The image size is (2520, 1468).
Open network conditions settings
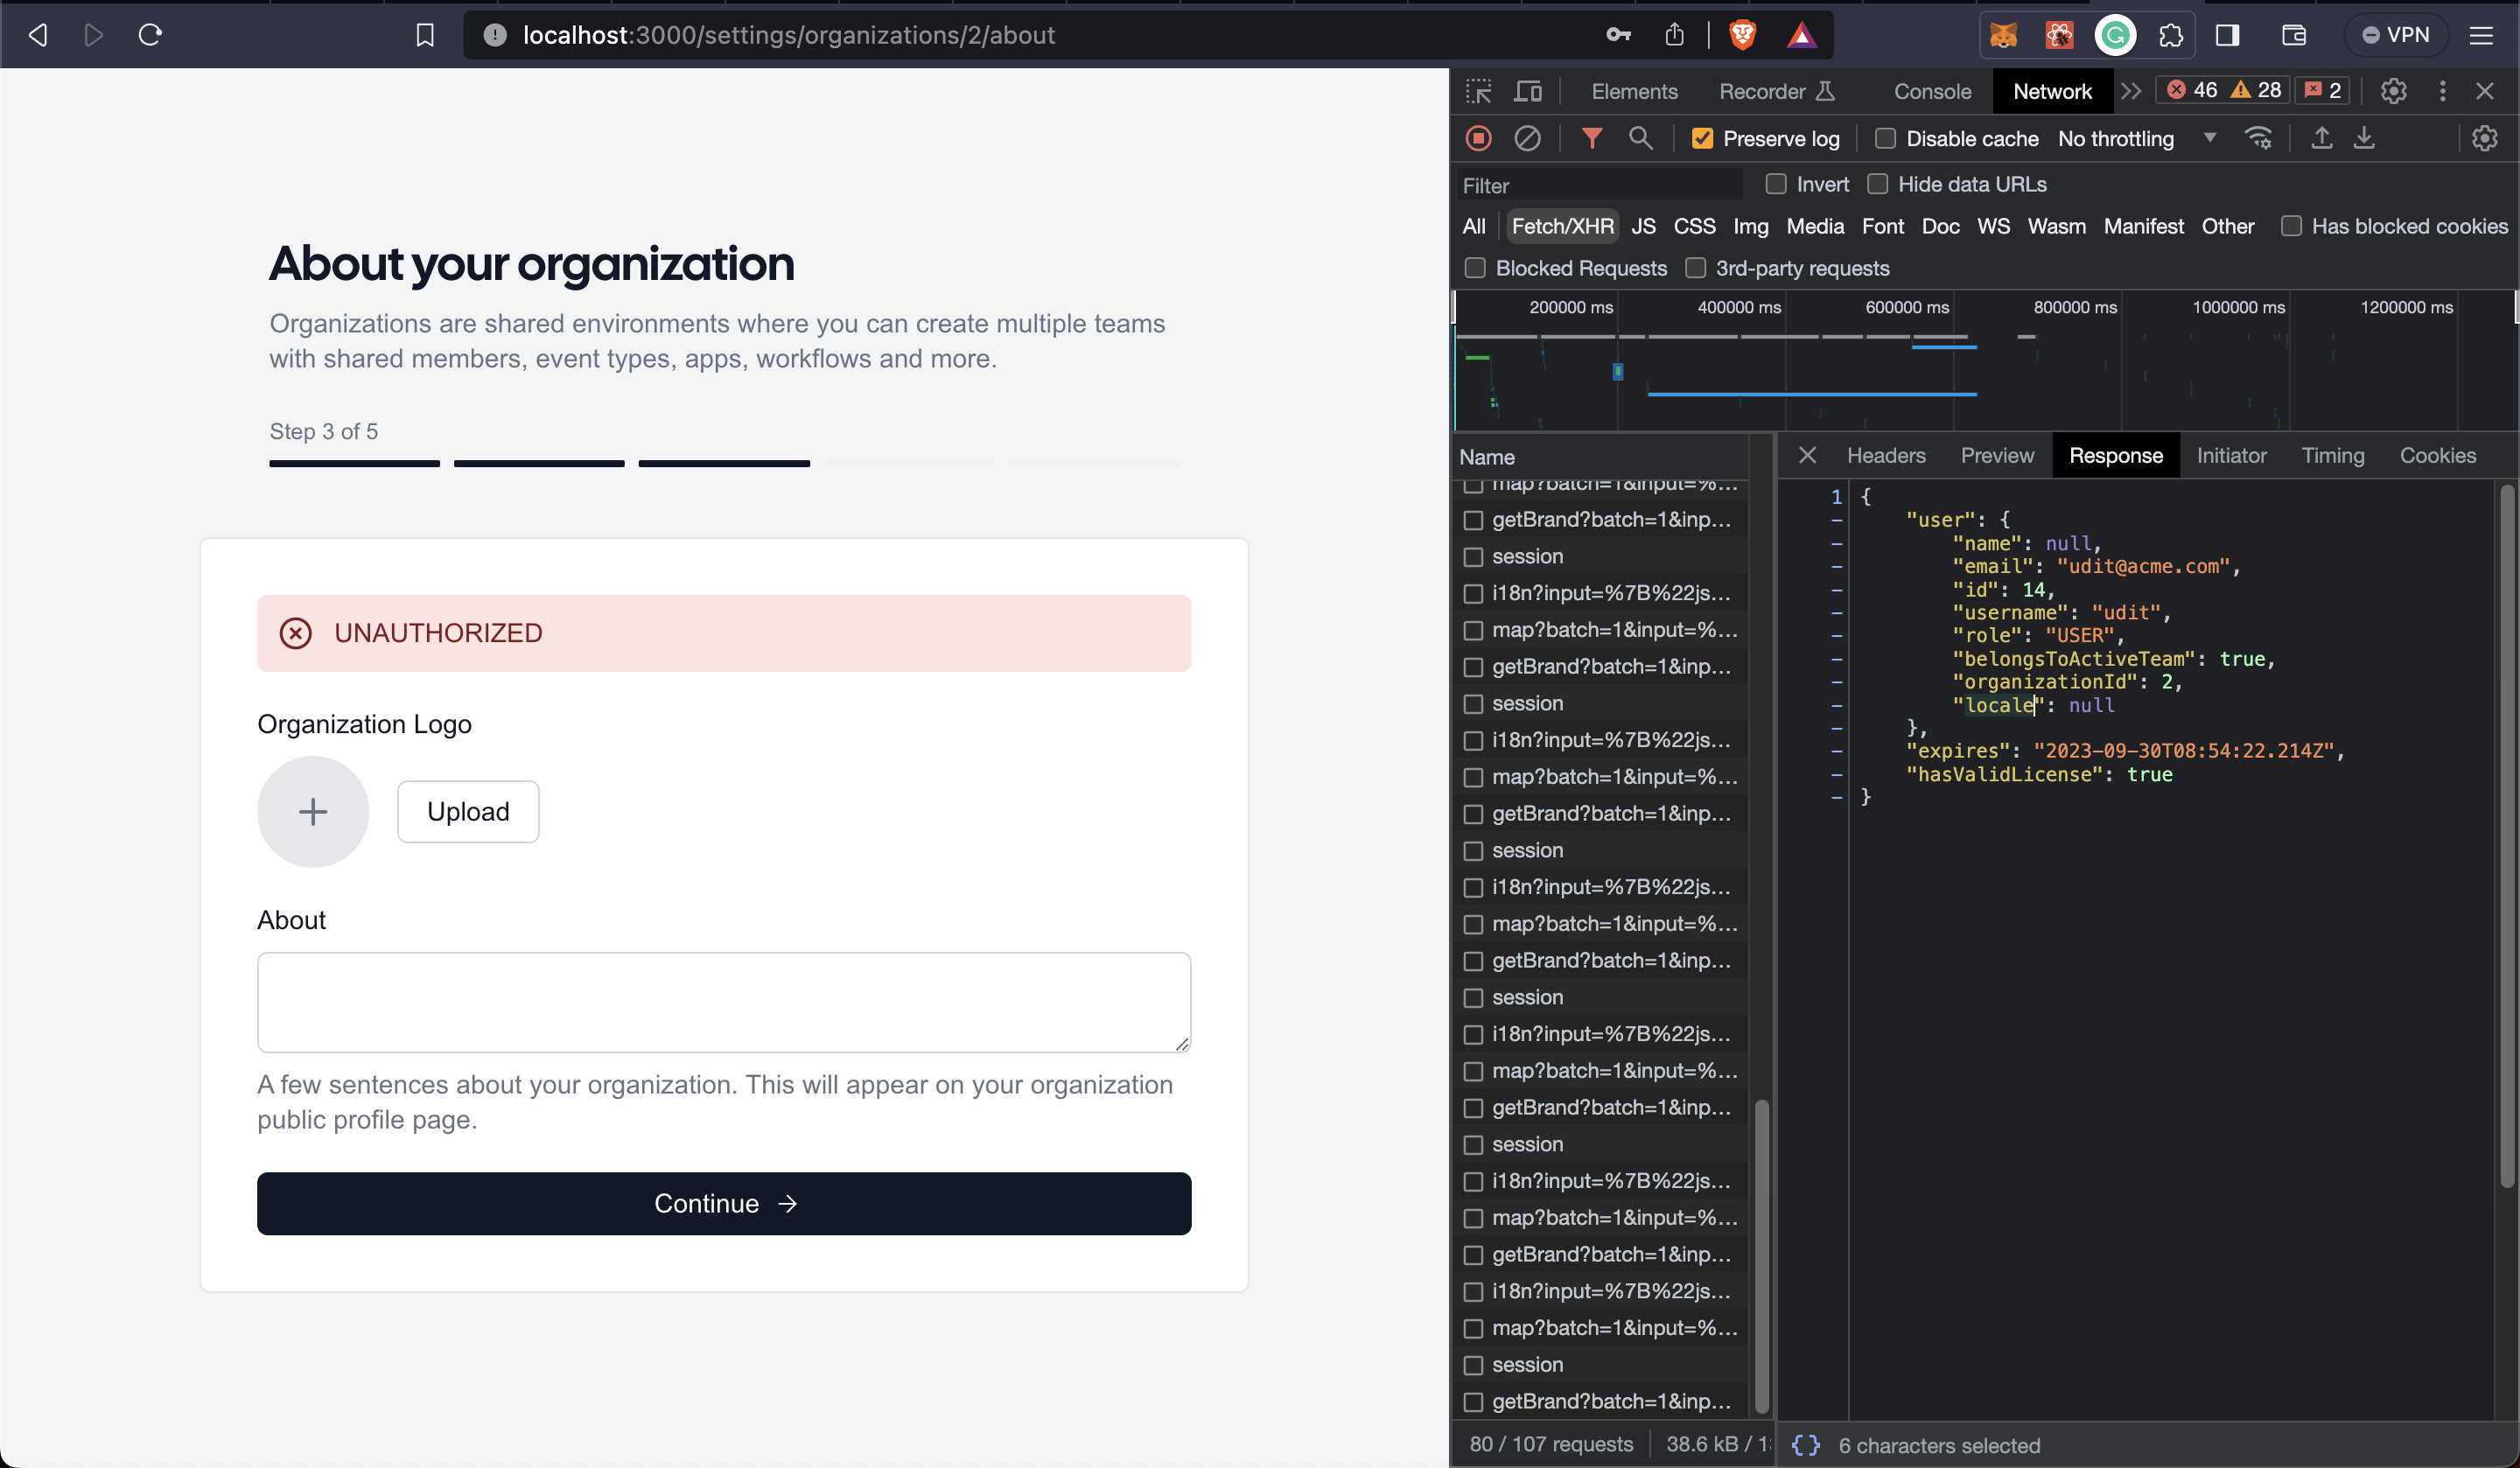point(2260,138)
